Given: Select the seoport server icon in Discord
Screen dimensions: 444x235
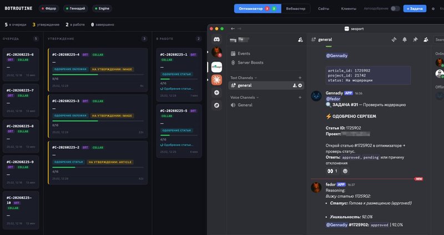Looking at the screenshot, I should click(x=216, y=67).
